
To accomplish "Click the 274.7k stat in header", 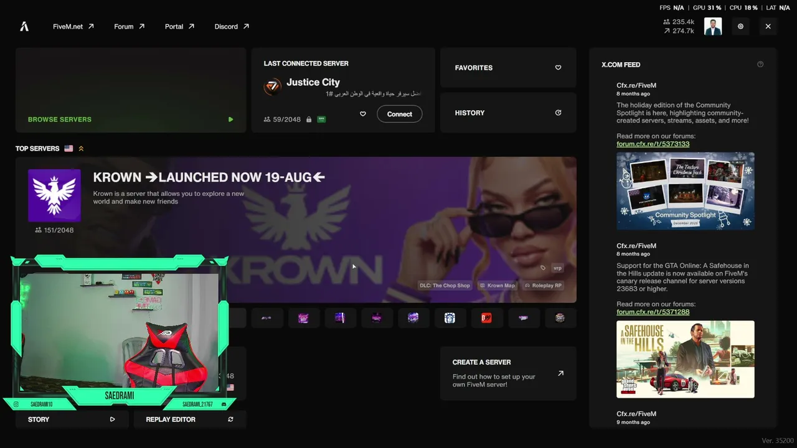I will tap(679, 30).
